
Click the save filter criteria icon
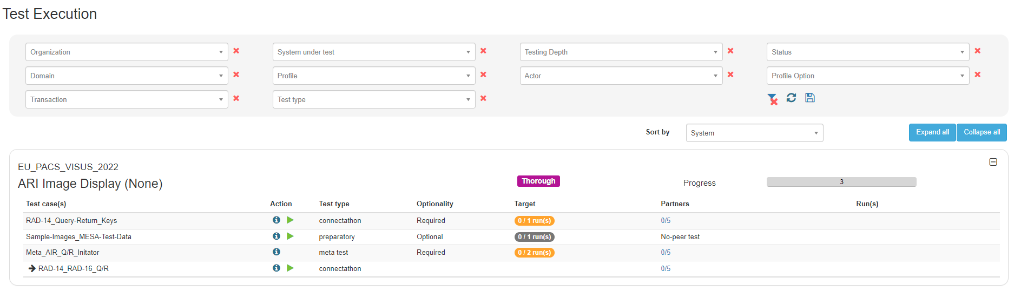(x=809, y=98)
